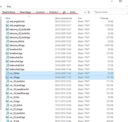The height and width of the screenshot is (122, 128).
Task: Click the trebuchet.tga image icon
Action: (x=7, y=61)
